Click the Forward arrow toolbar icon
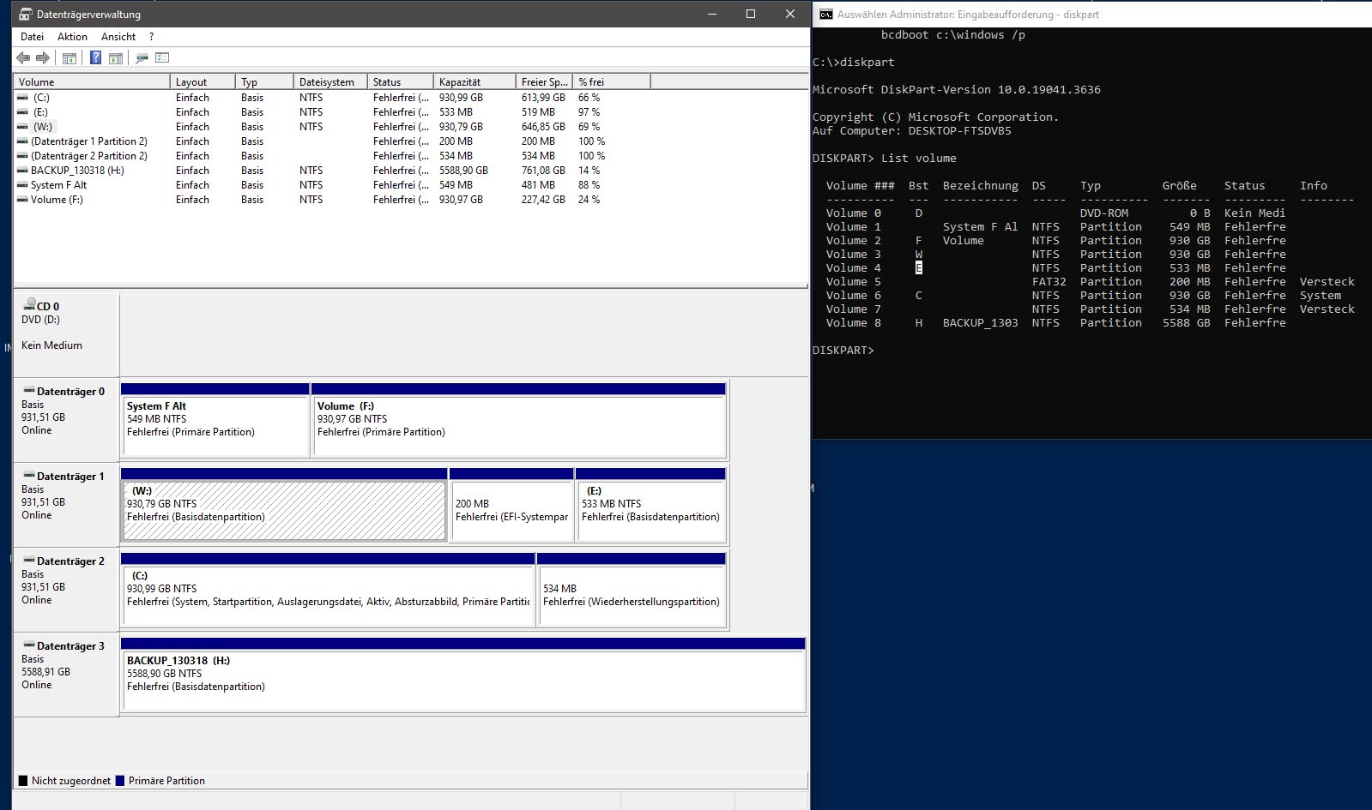This screenshot has width=1372, height=810. [x=42, y=58]
